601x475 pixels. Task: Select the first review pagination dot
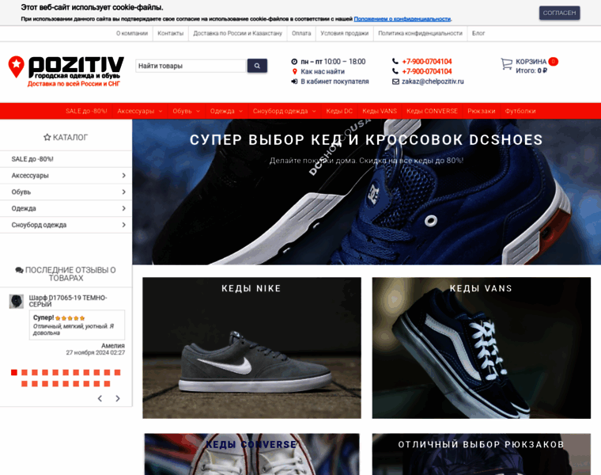(x=14, y=372)
